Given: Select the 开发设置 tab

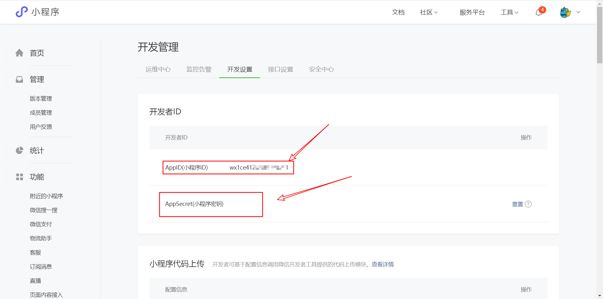Looking at the screenshot, I should click(x=240, y=69).
